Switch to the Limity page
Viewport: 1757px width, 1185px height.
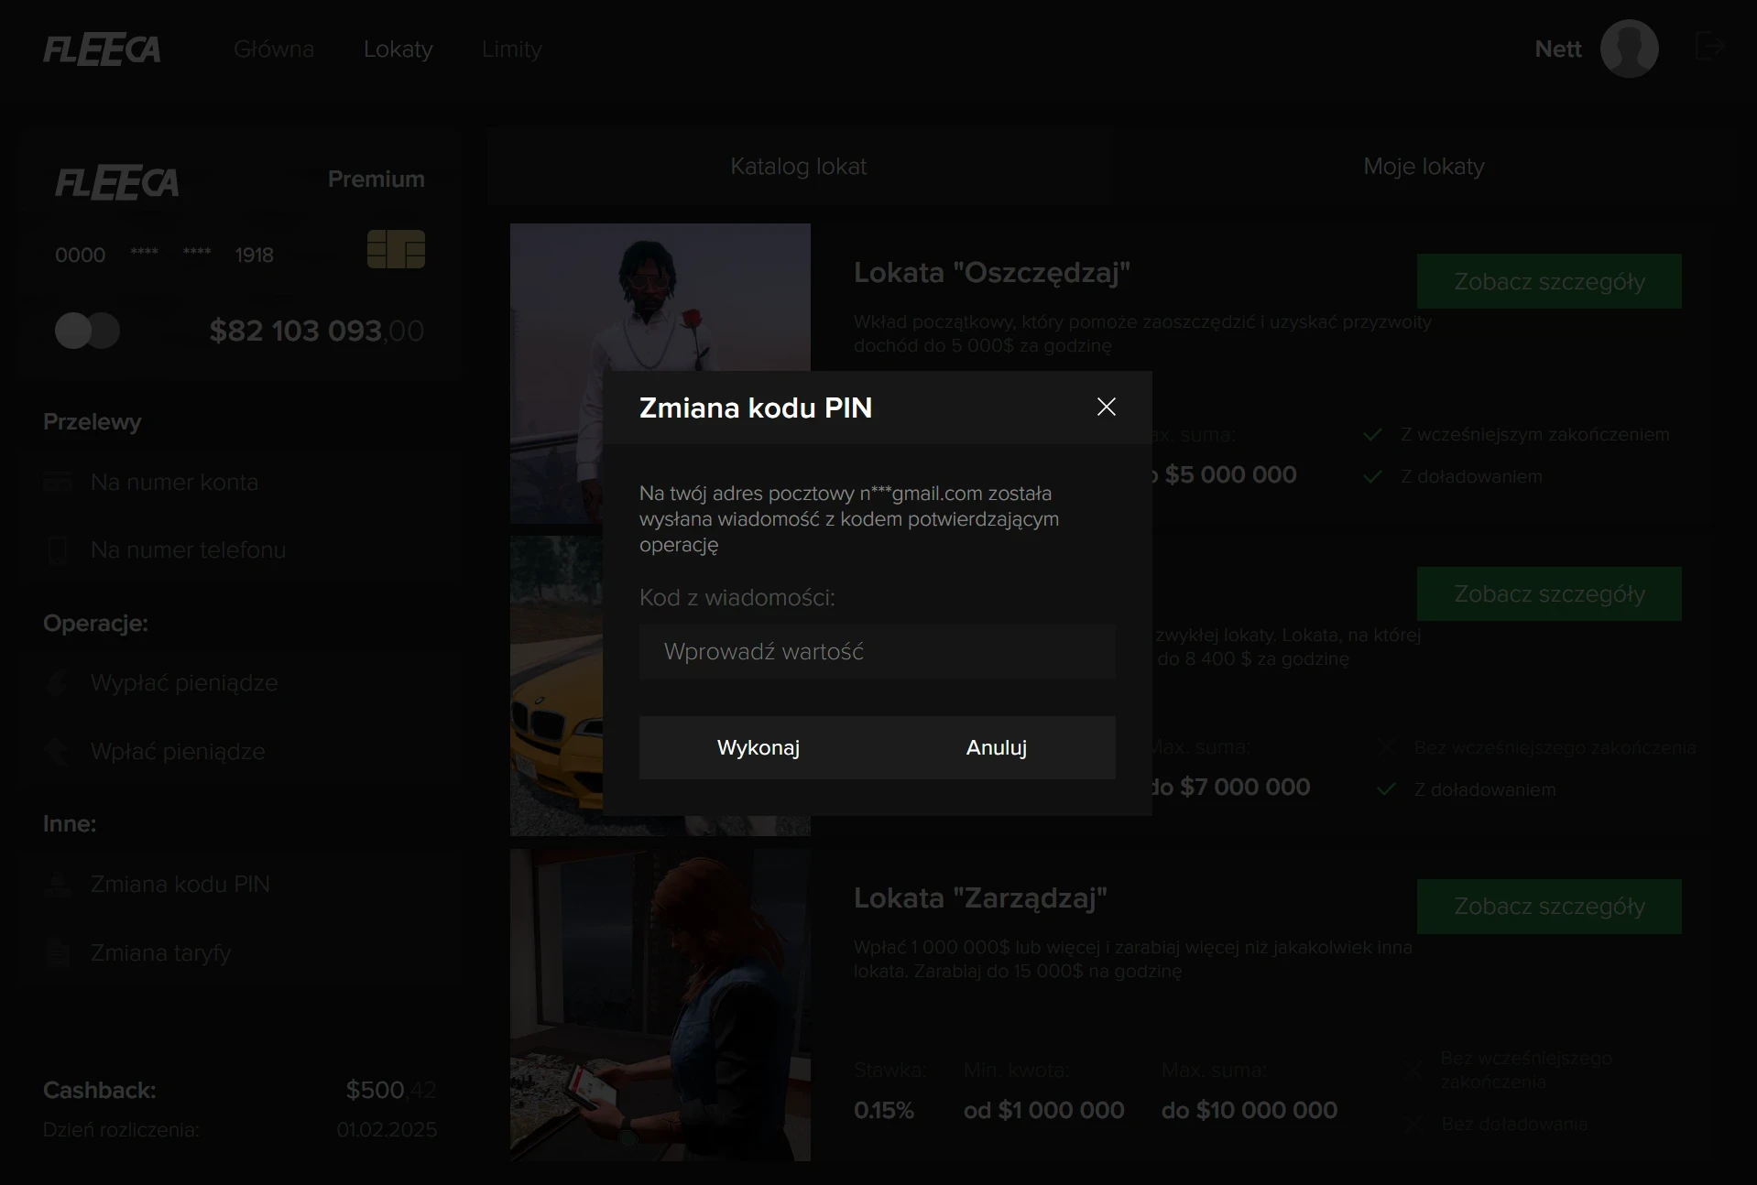tap(511, 49)
